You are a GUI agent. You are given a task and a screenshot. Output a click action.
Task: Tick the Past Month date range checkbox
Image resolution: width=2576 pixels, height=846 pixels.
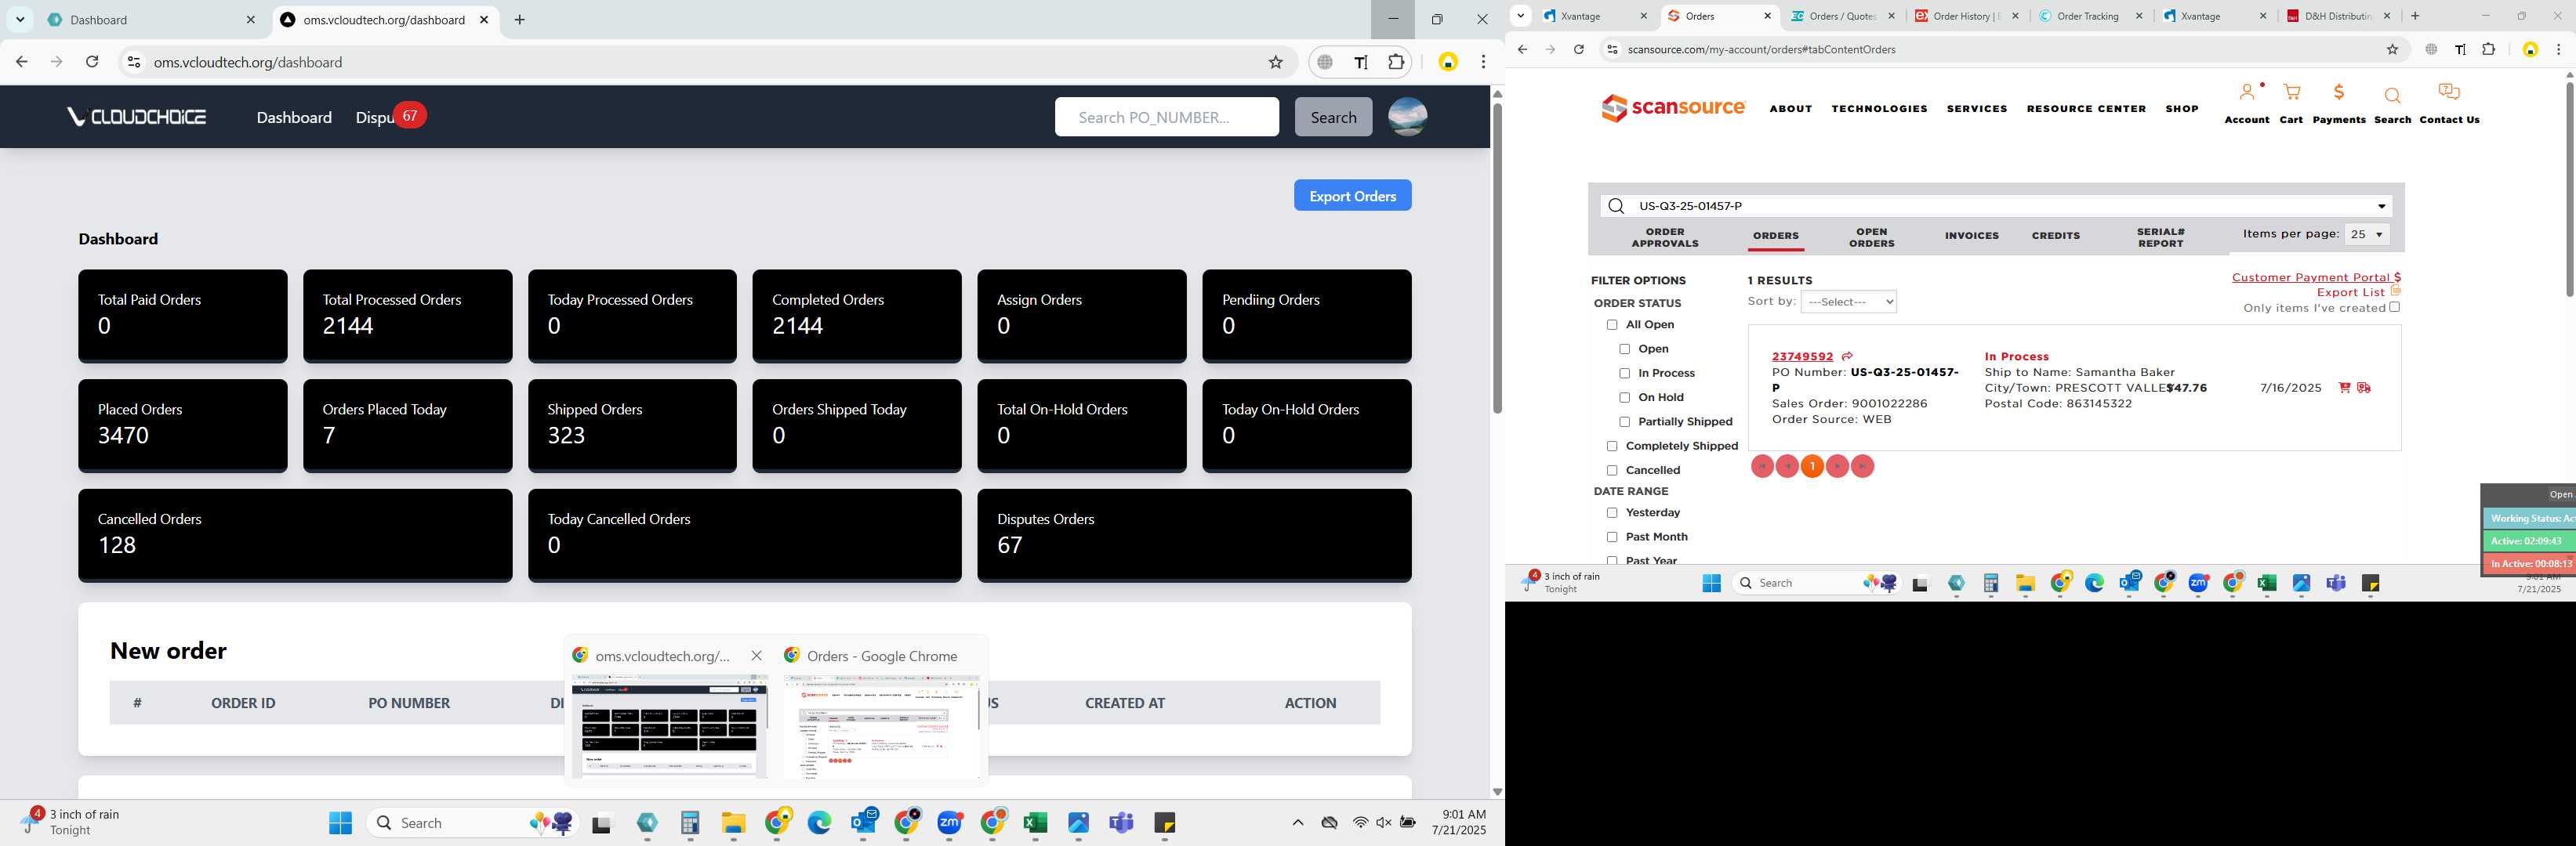click(x=1611, y=537)
